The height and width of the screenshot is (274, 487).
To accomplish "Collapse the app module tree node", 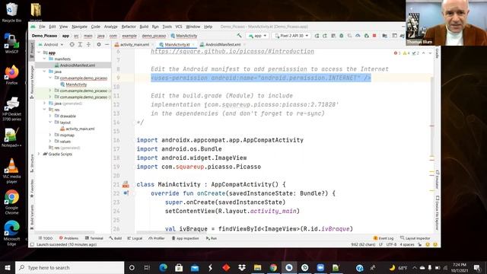I will [x=39, y=53].
